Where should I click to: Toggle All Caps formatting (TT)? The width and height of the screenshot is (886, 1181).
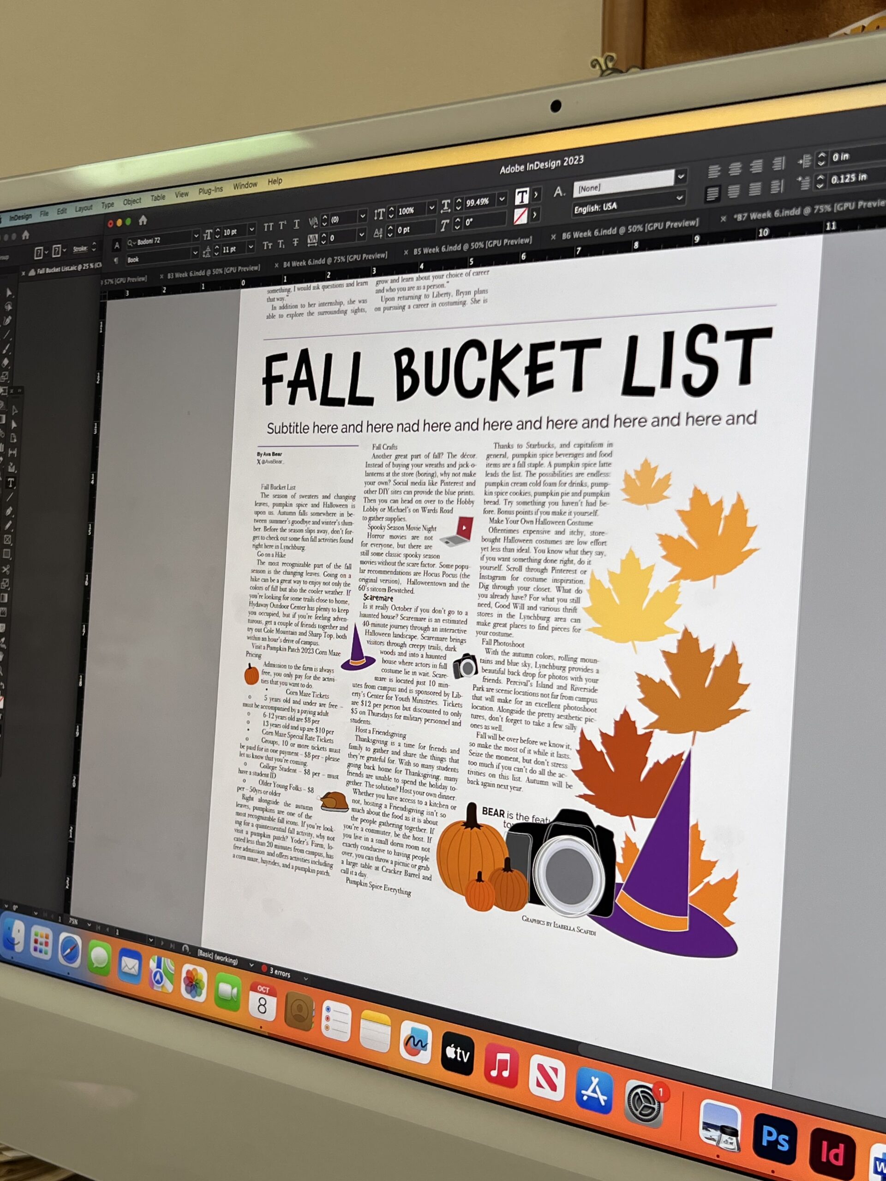[269, 227]
